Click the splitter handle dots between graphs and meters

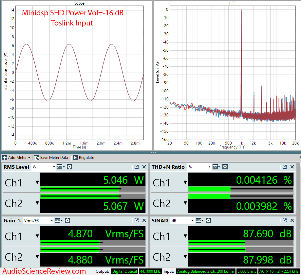(153, 153)
